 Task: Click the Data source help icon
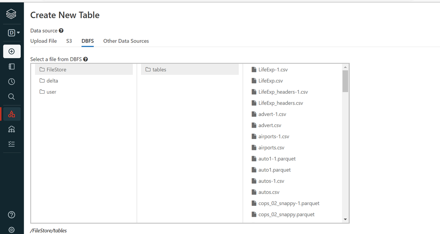[x=61, y=31]
